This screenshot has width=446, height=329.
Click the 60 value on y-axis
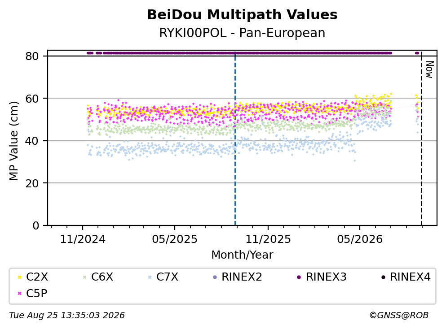click(x=32, y=99)
